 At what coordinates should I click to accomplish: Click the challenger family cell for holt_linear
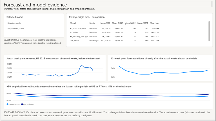(x=94, y=41)
